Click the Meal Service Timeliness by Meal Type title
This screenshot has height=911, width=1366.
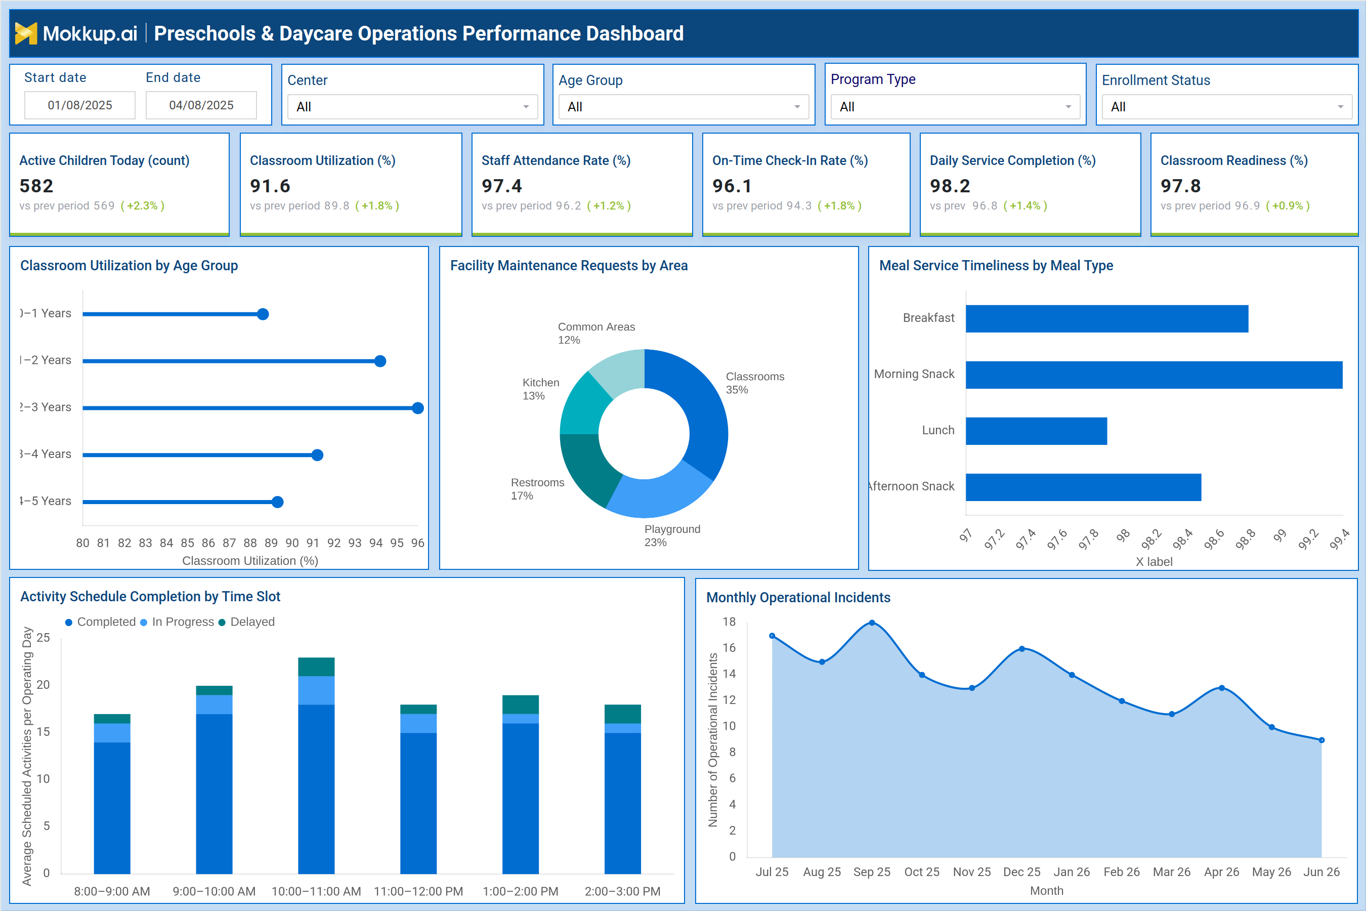[996, 266]
